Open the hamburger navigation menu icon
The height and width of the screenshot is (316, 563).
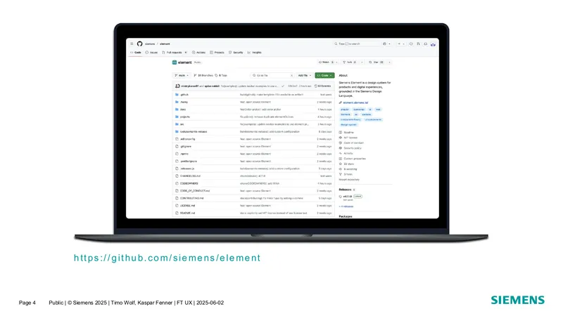132,44
